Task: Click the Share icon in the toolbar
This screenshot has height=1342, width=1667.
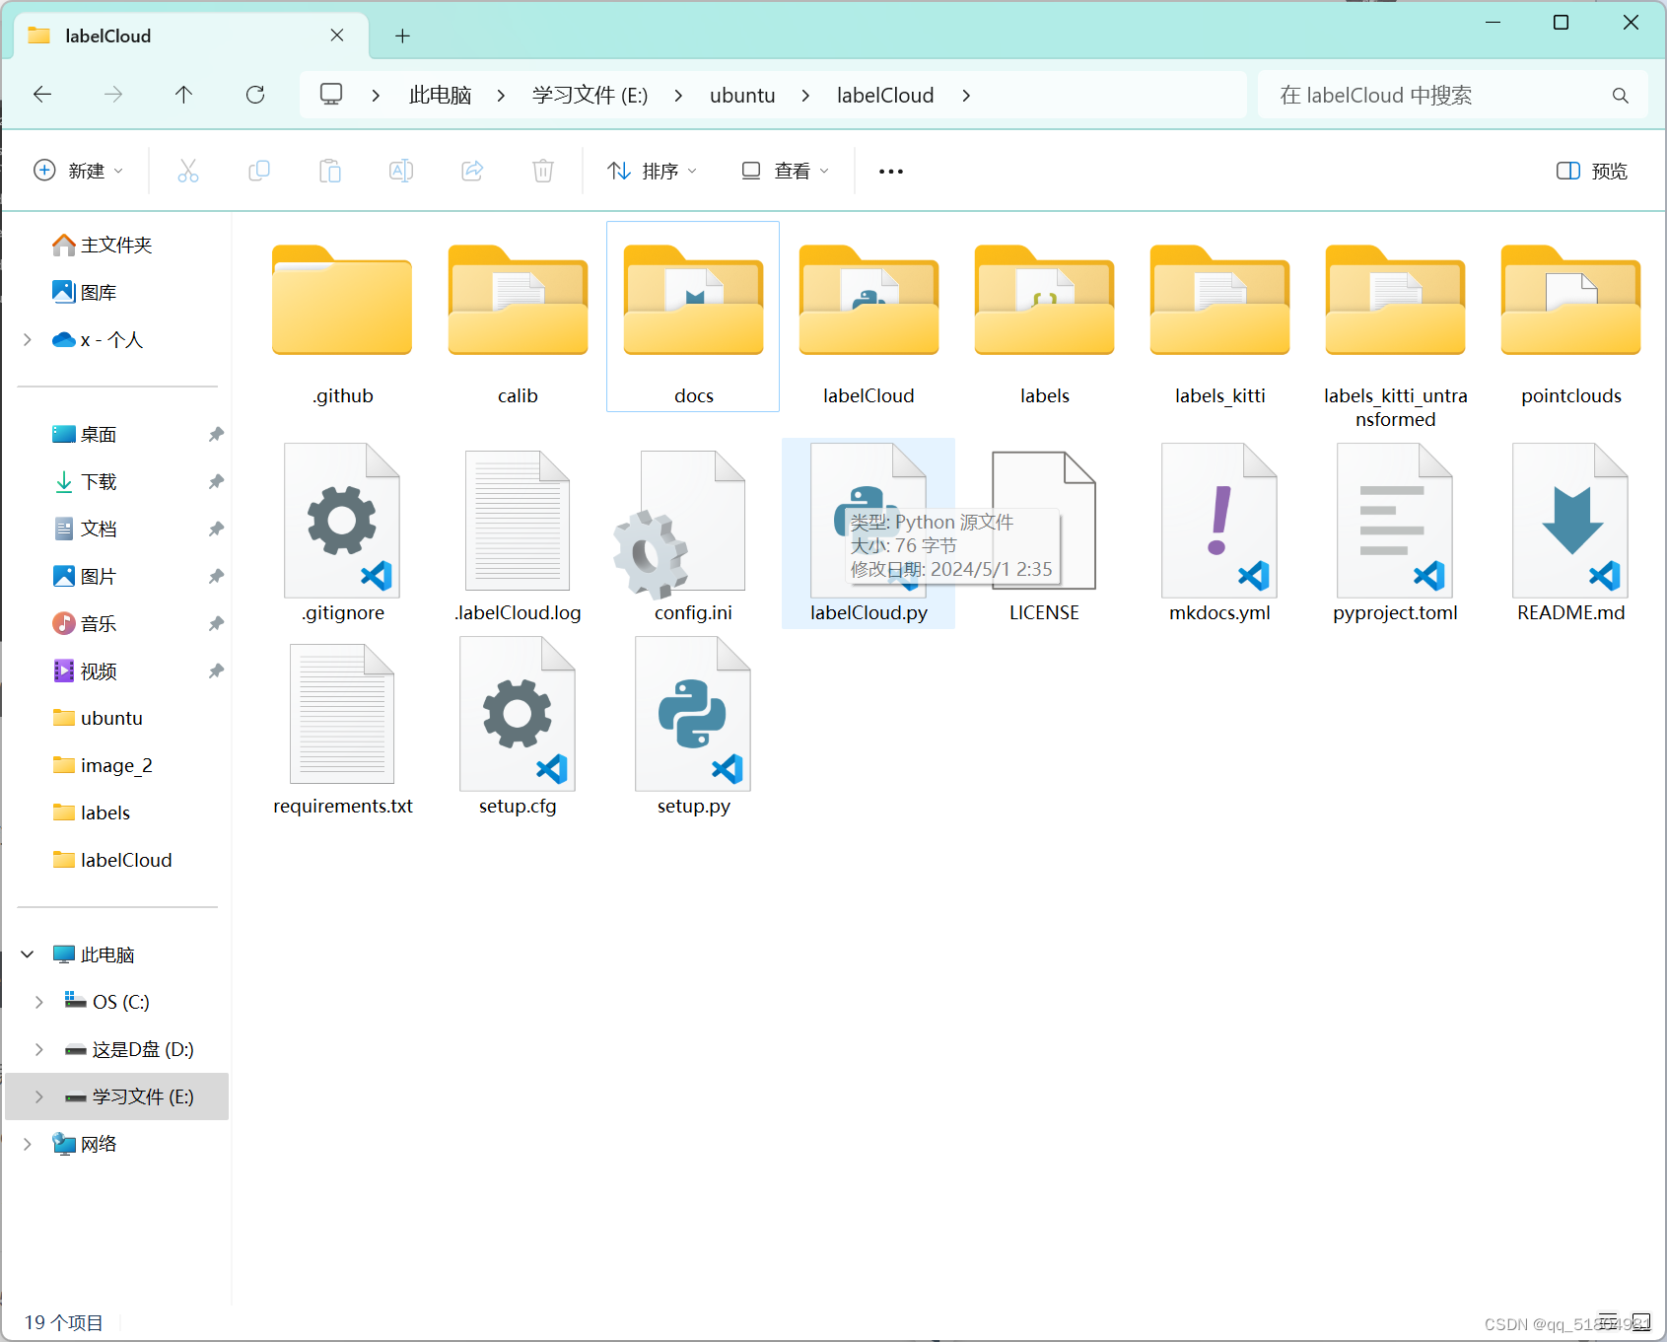Action: 472,170
